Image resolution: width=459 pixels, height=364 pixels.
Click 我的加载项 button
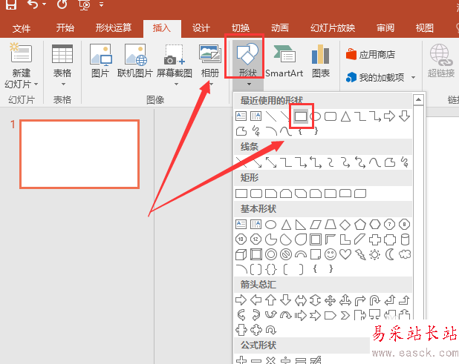tap(375, 77)
